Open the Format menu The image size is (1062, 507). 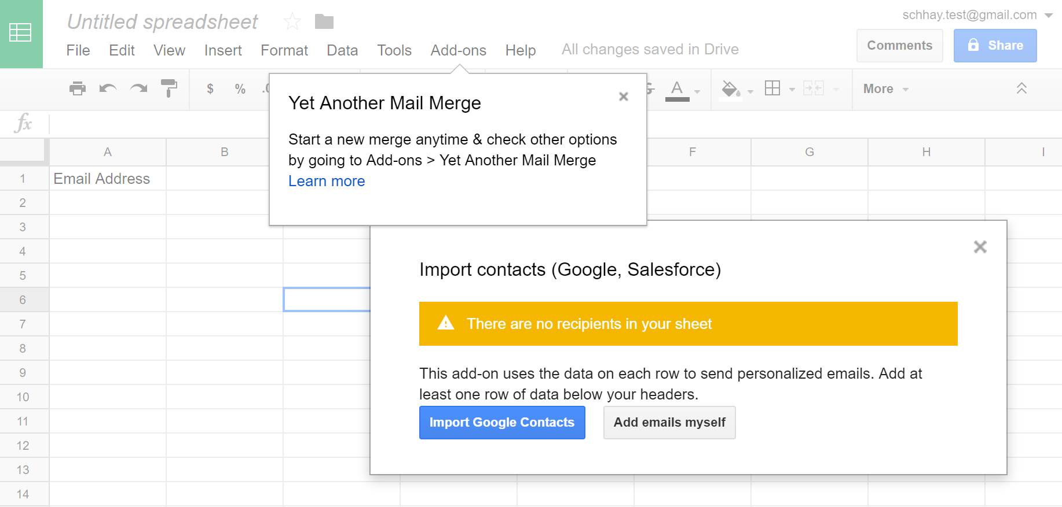284,50
